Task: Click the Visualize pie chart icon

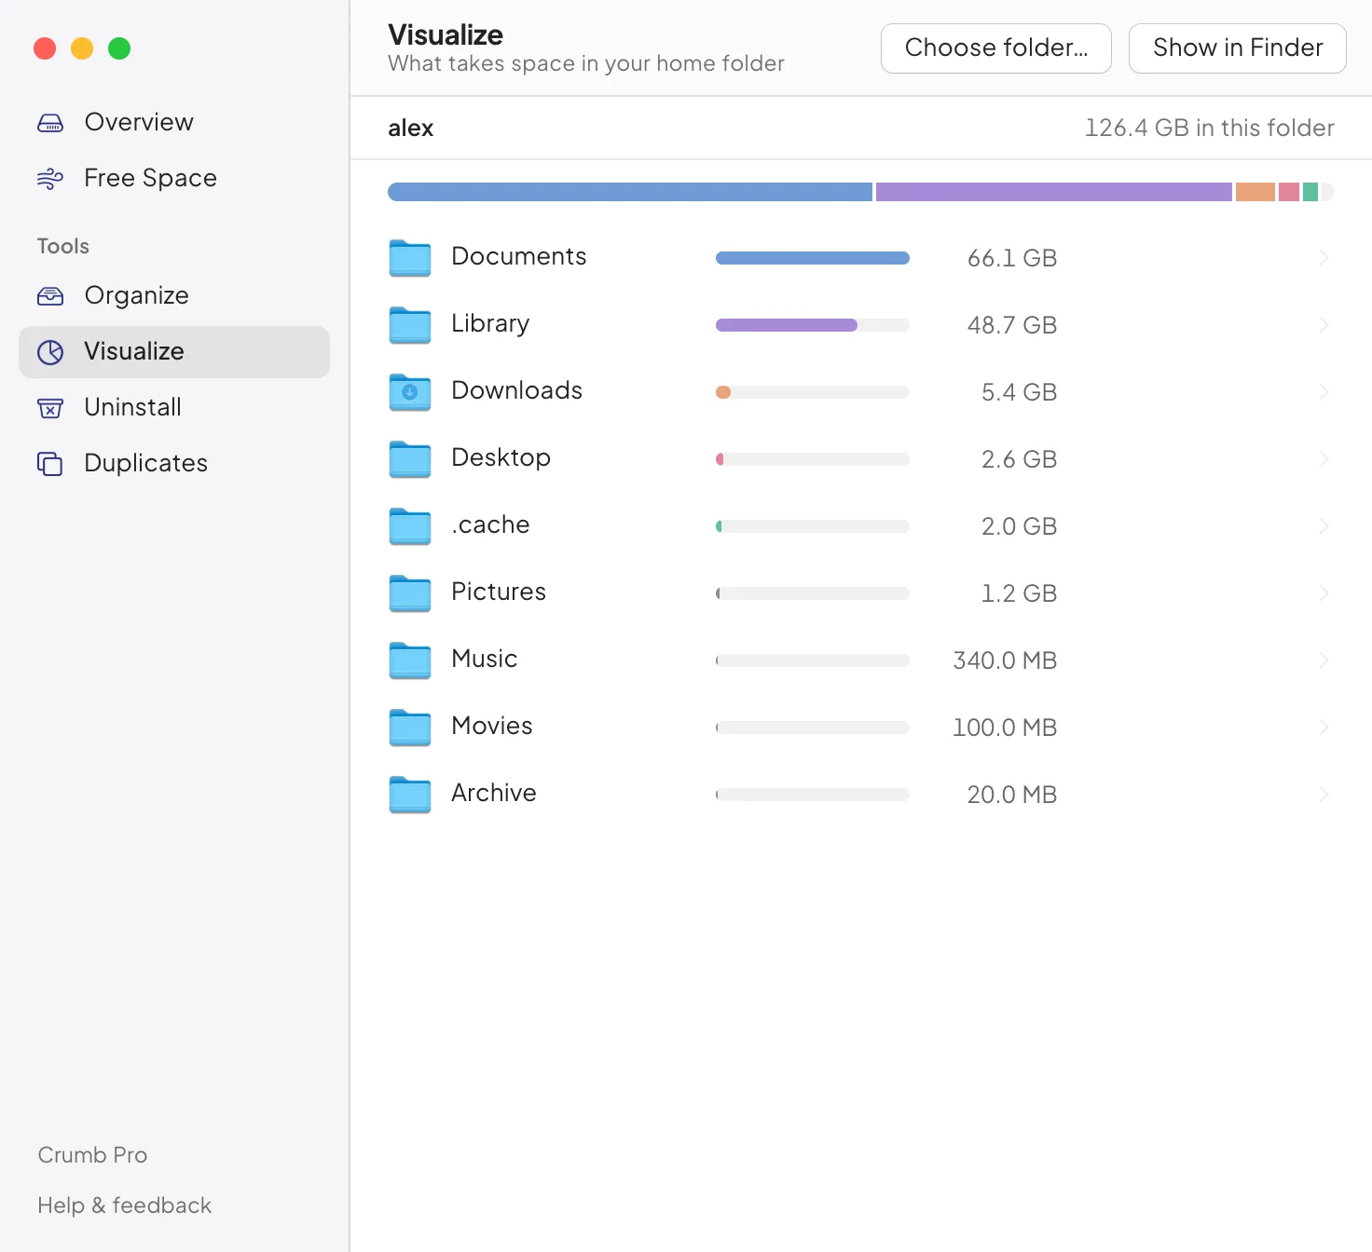Action: [50, 352]
